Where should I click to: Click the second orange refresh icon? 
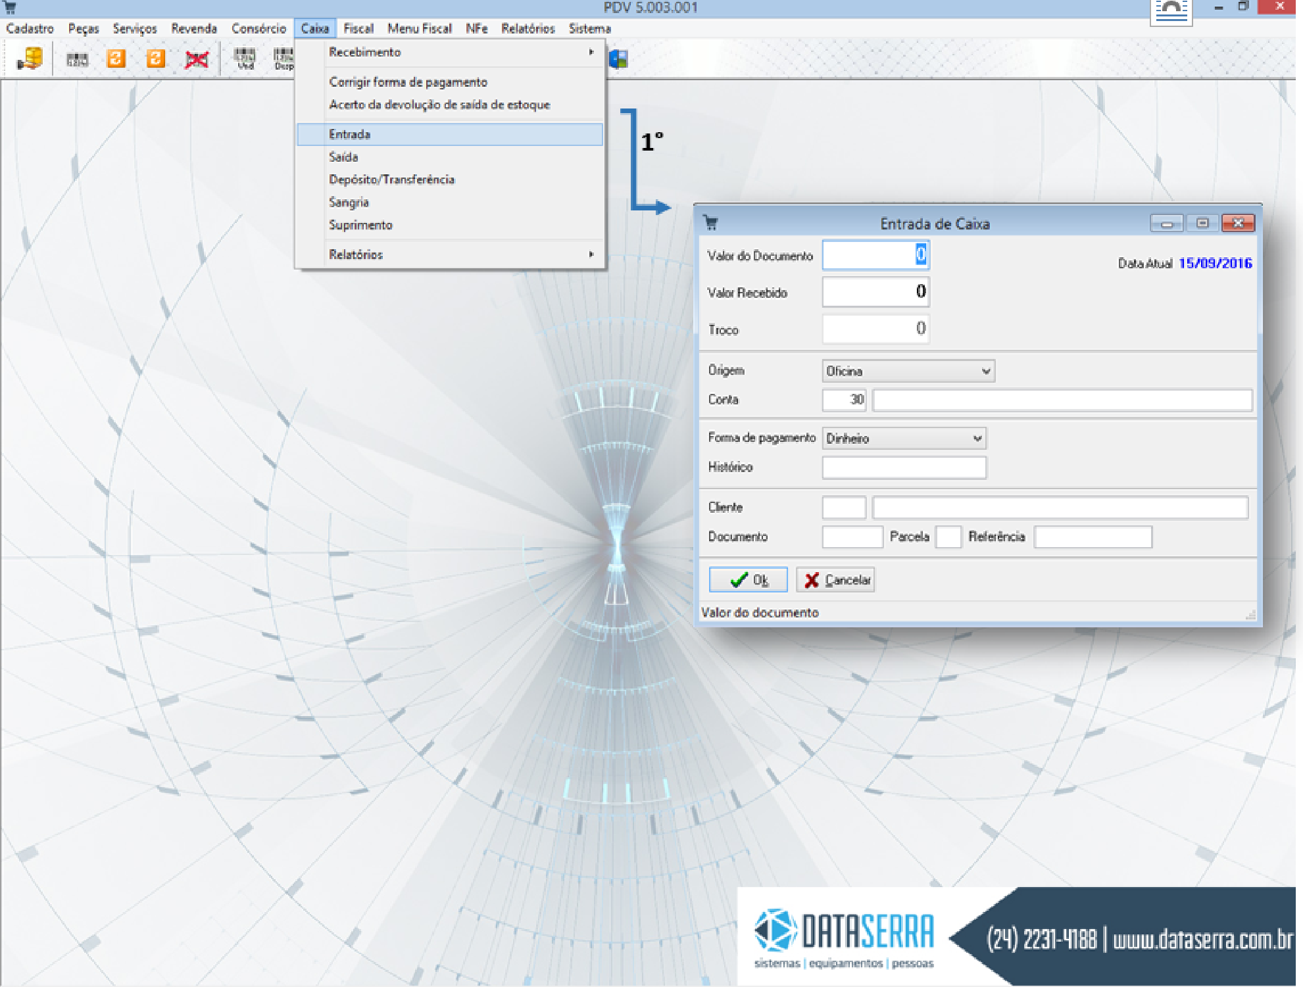(x=156, y=59)
